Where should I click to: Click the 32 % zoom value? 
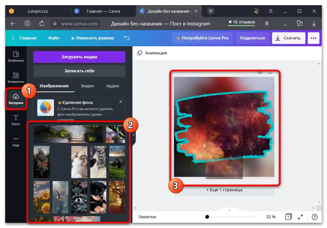tap(271, 217)
